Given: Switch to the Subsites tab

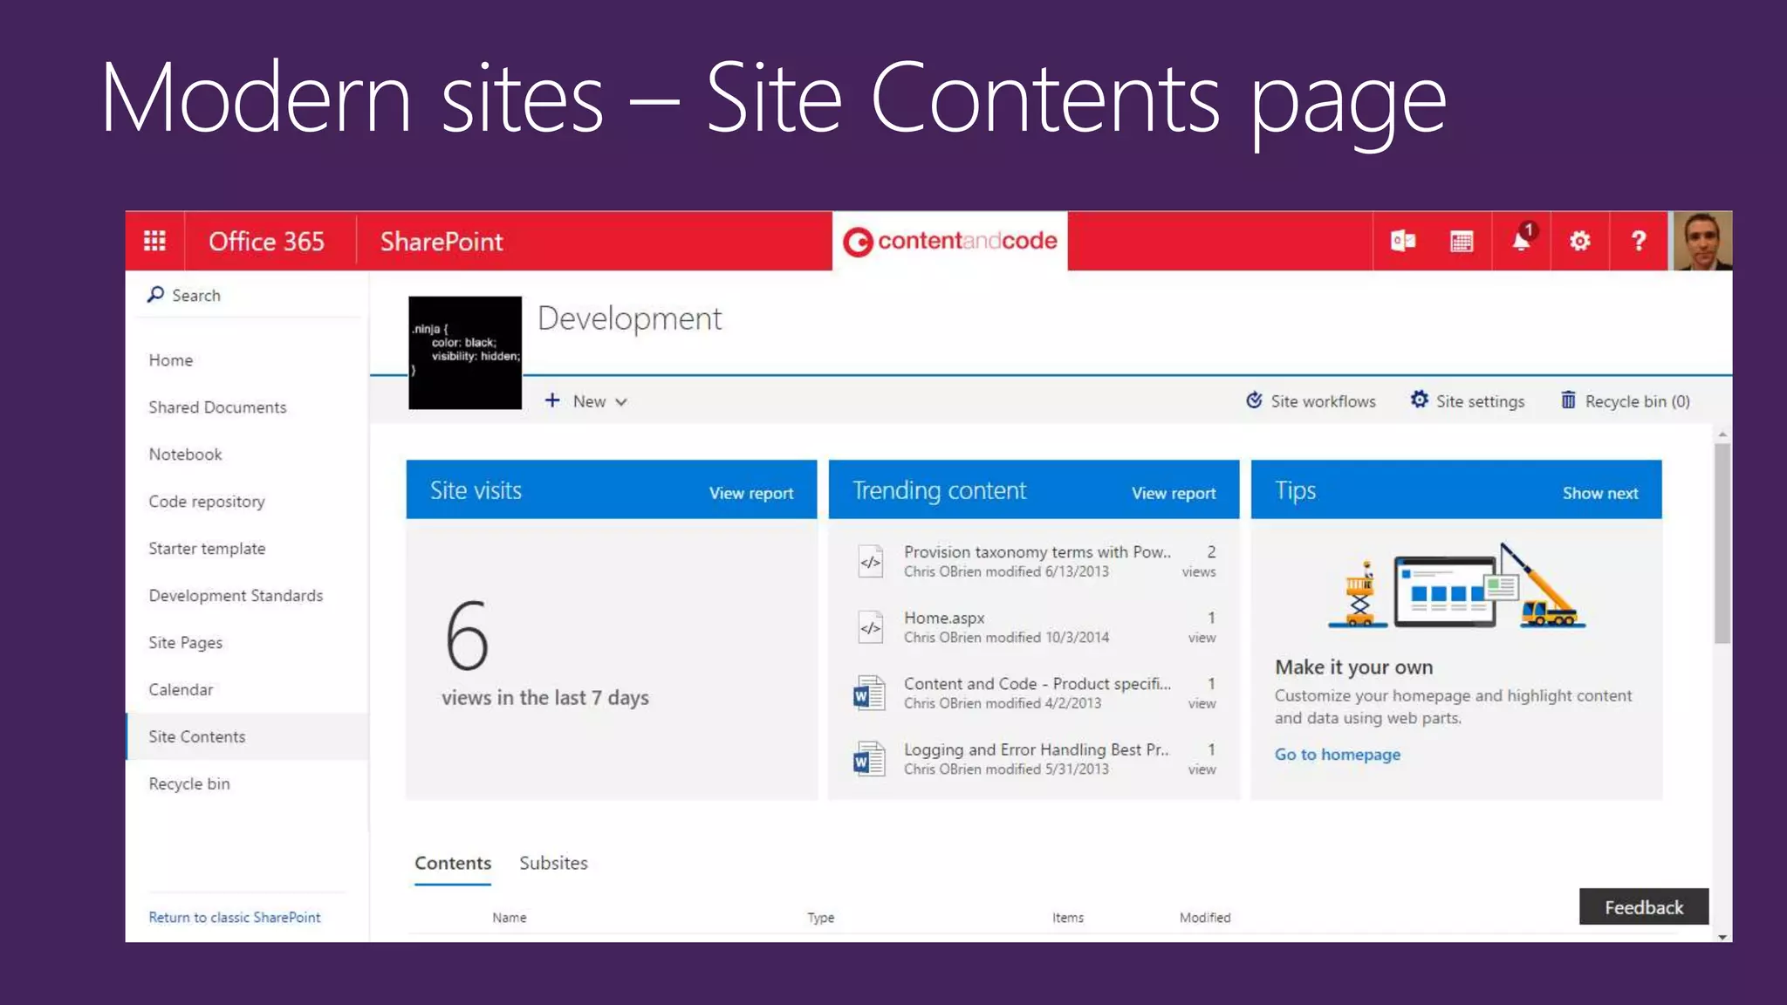Looking at the screenshot, I should [x=553, y=863].
